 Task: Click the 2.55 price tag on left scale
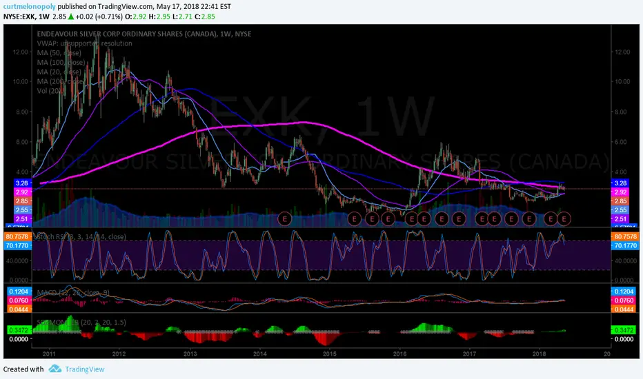21,210
